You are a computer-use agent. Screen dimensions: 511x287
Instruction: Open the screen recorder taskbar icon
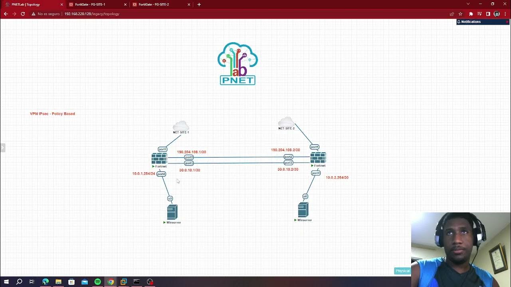click(x=150, y=282)
